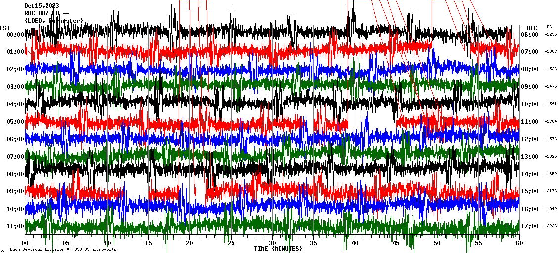Click the TIME (MINUTES) axis title
Image resolution: width=559 pixels, height=256 pixels.
coord(278,249)
